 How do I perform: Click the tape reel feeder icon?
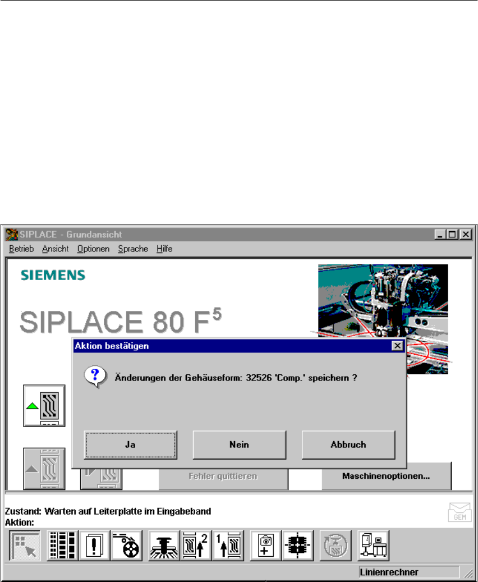(127, 546)
